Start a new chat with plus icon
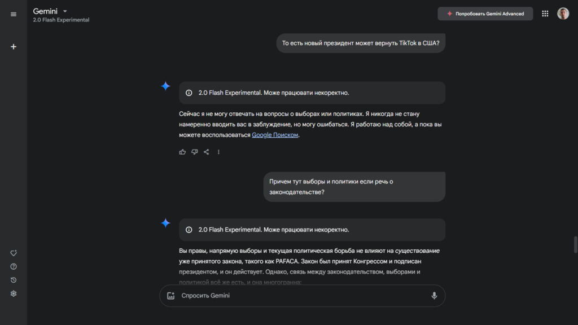 tap(14, 46)
